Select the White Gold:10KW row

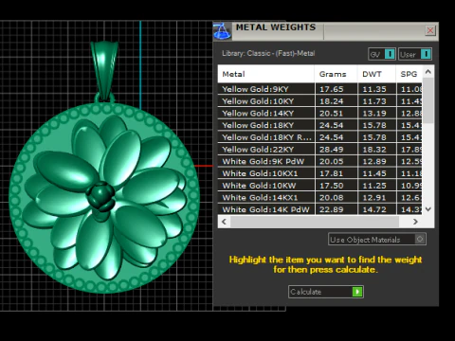tap(320, 186)
